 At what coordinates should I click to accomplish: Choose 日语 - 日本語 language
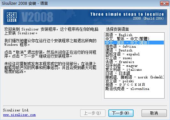coord(134,73)
